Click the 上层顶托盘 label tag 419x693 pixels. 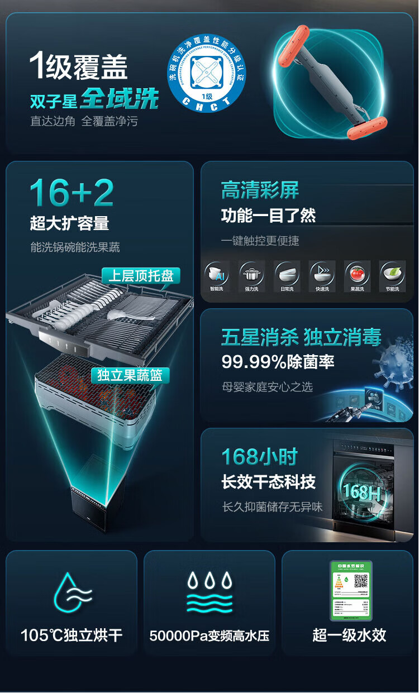141,276
